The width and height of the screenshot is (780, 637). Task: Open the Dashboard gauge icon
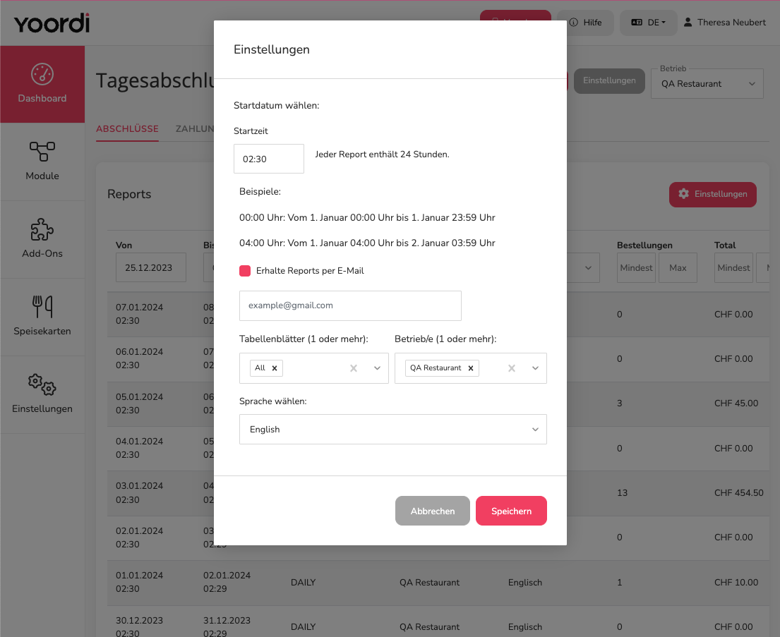click(42, 75)
